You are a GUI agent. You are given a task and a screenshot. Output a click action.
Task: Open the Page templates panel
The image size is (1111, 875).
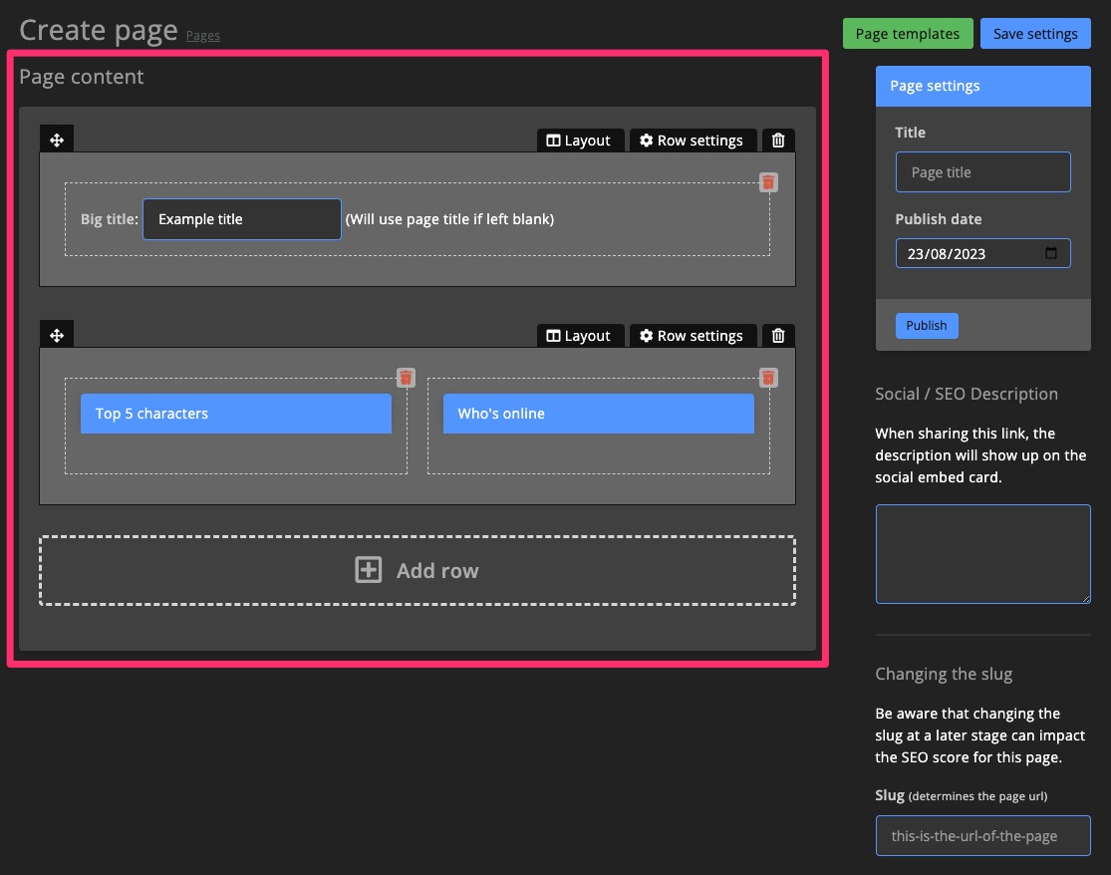[x=908, y=33]
